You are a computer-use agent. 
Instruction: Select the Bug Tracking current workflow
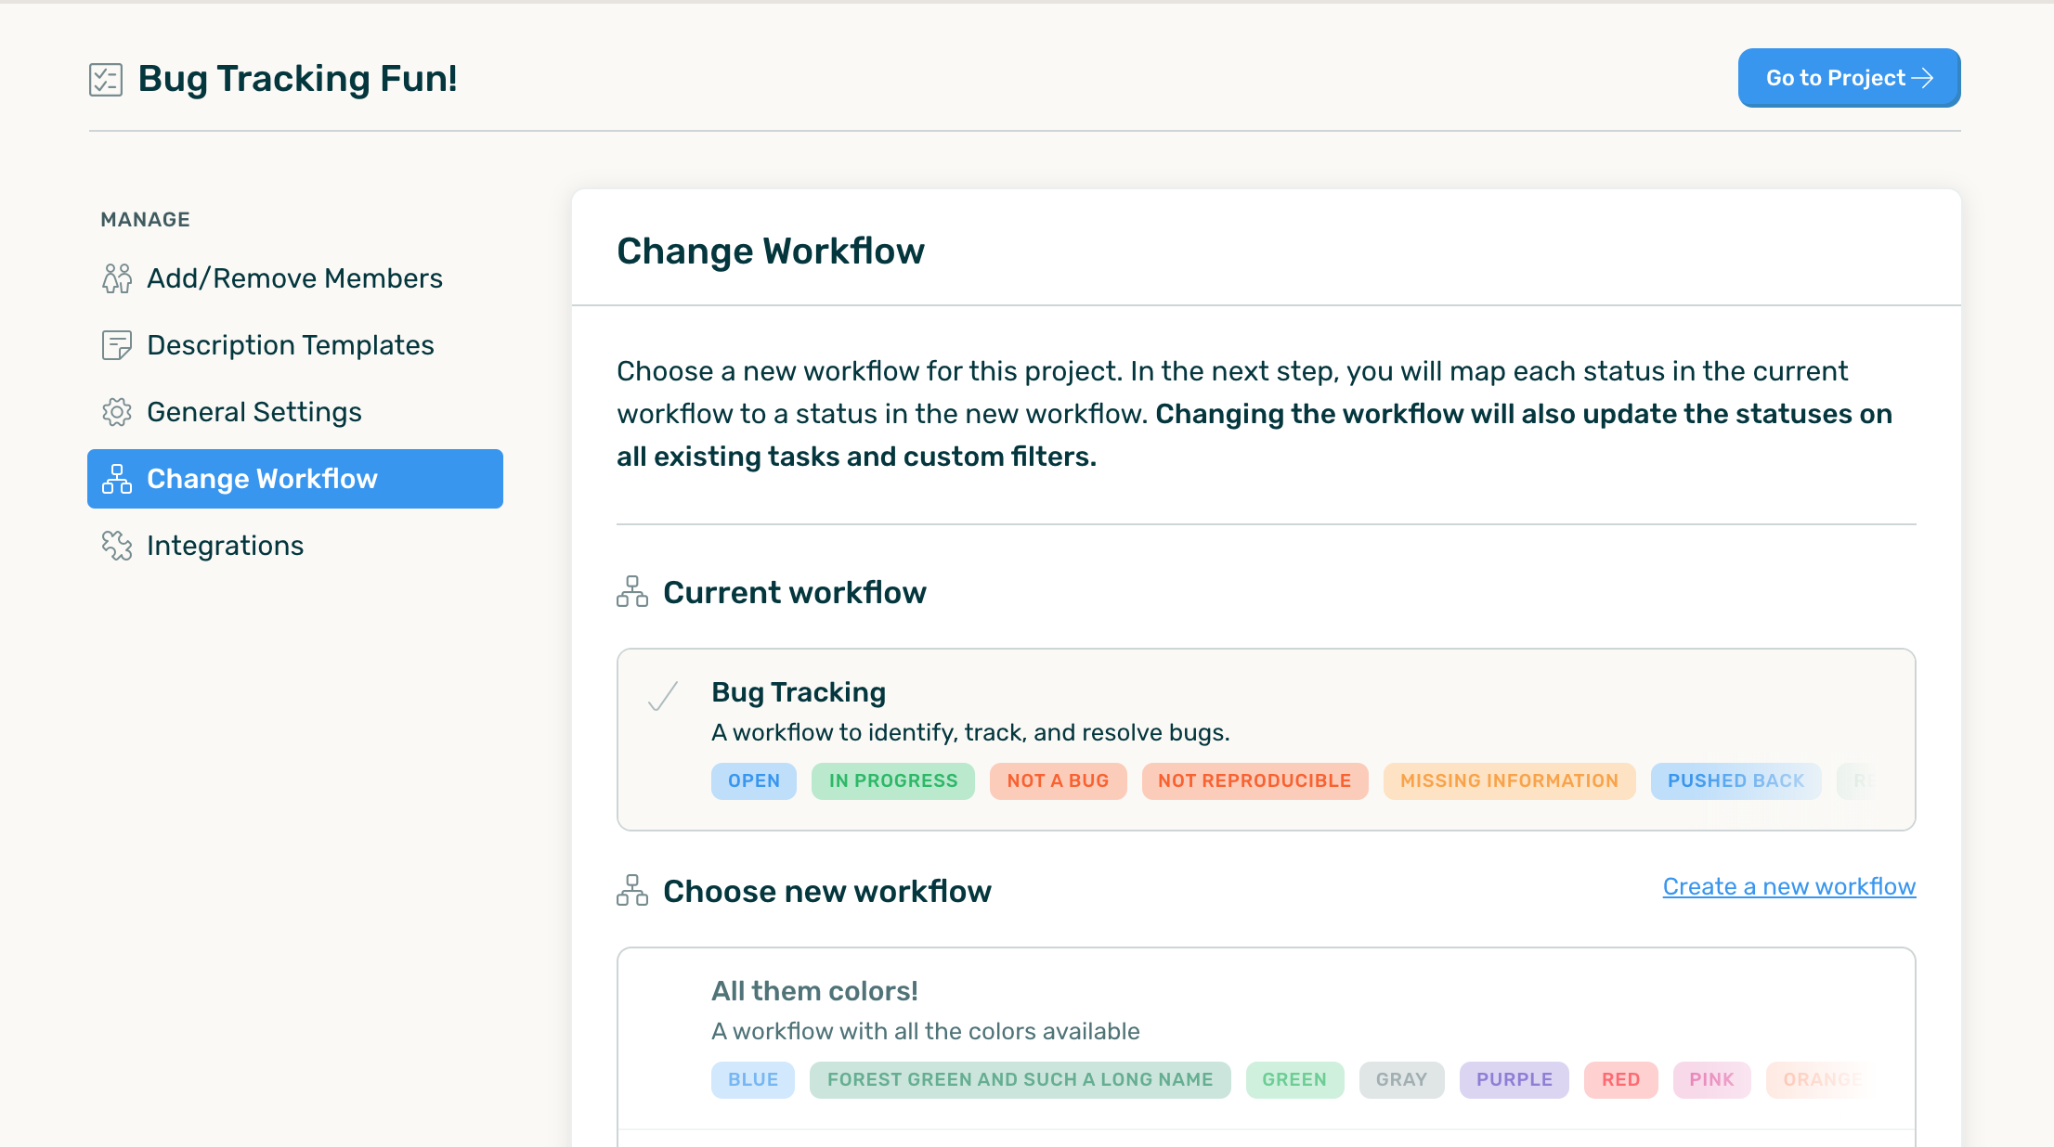click(x=1266, y=739)
